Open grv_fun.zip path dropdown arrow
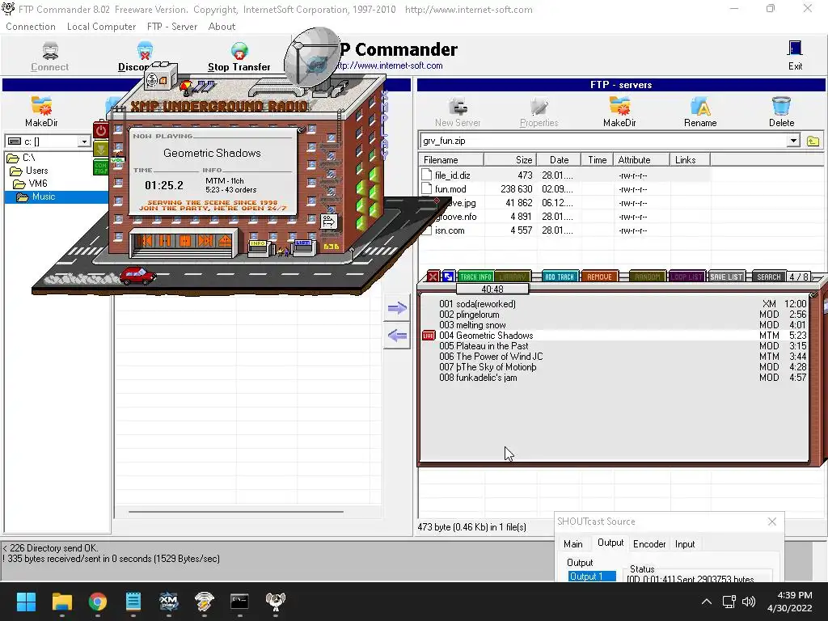Image resolution: width=828 pixels, height=621 pixels. click(793, 141)
